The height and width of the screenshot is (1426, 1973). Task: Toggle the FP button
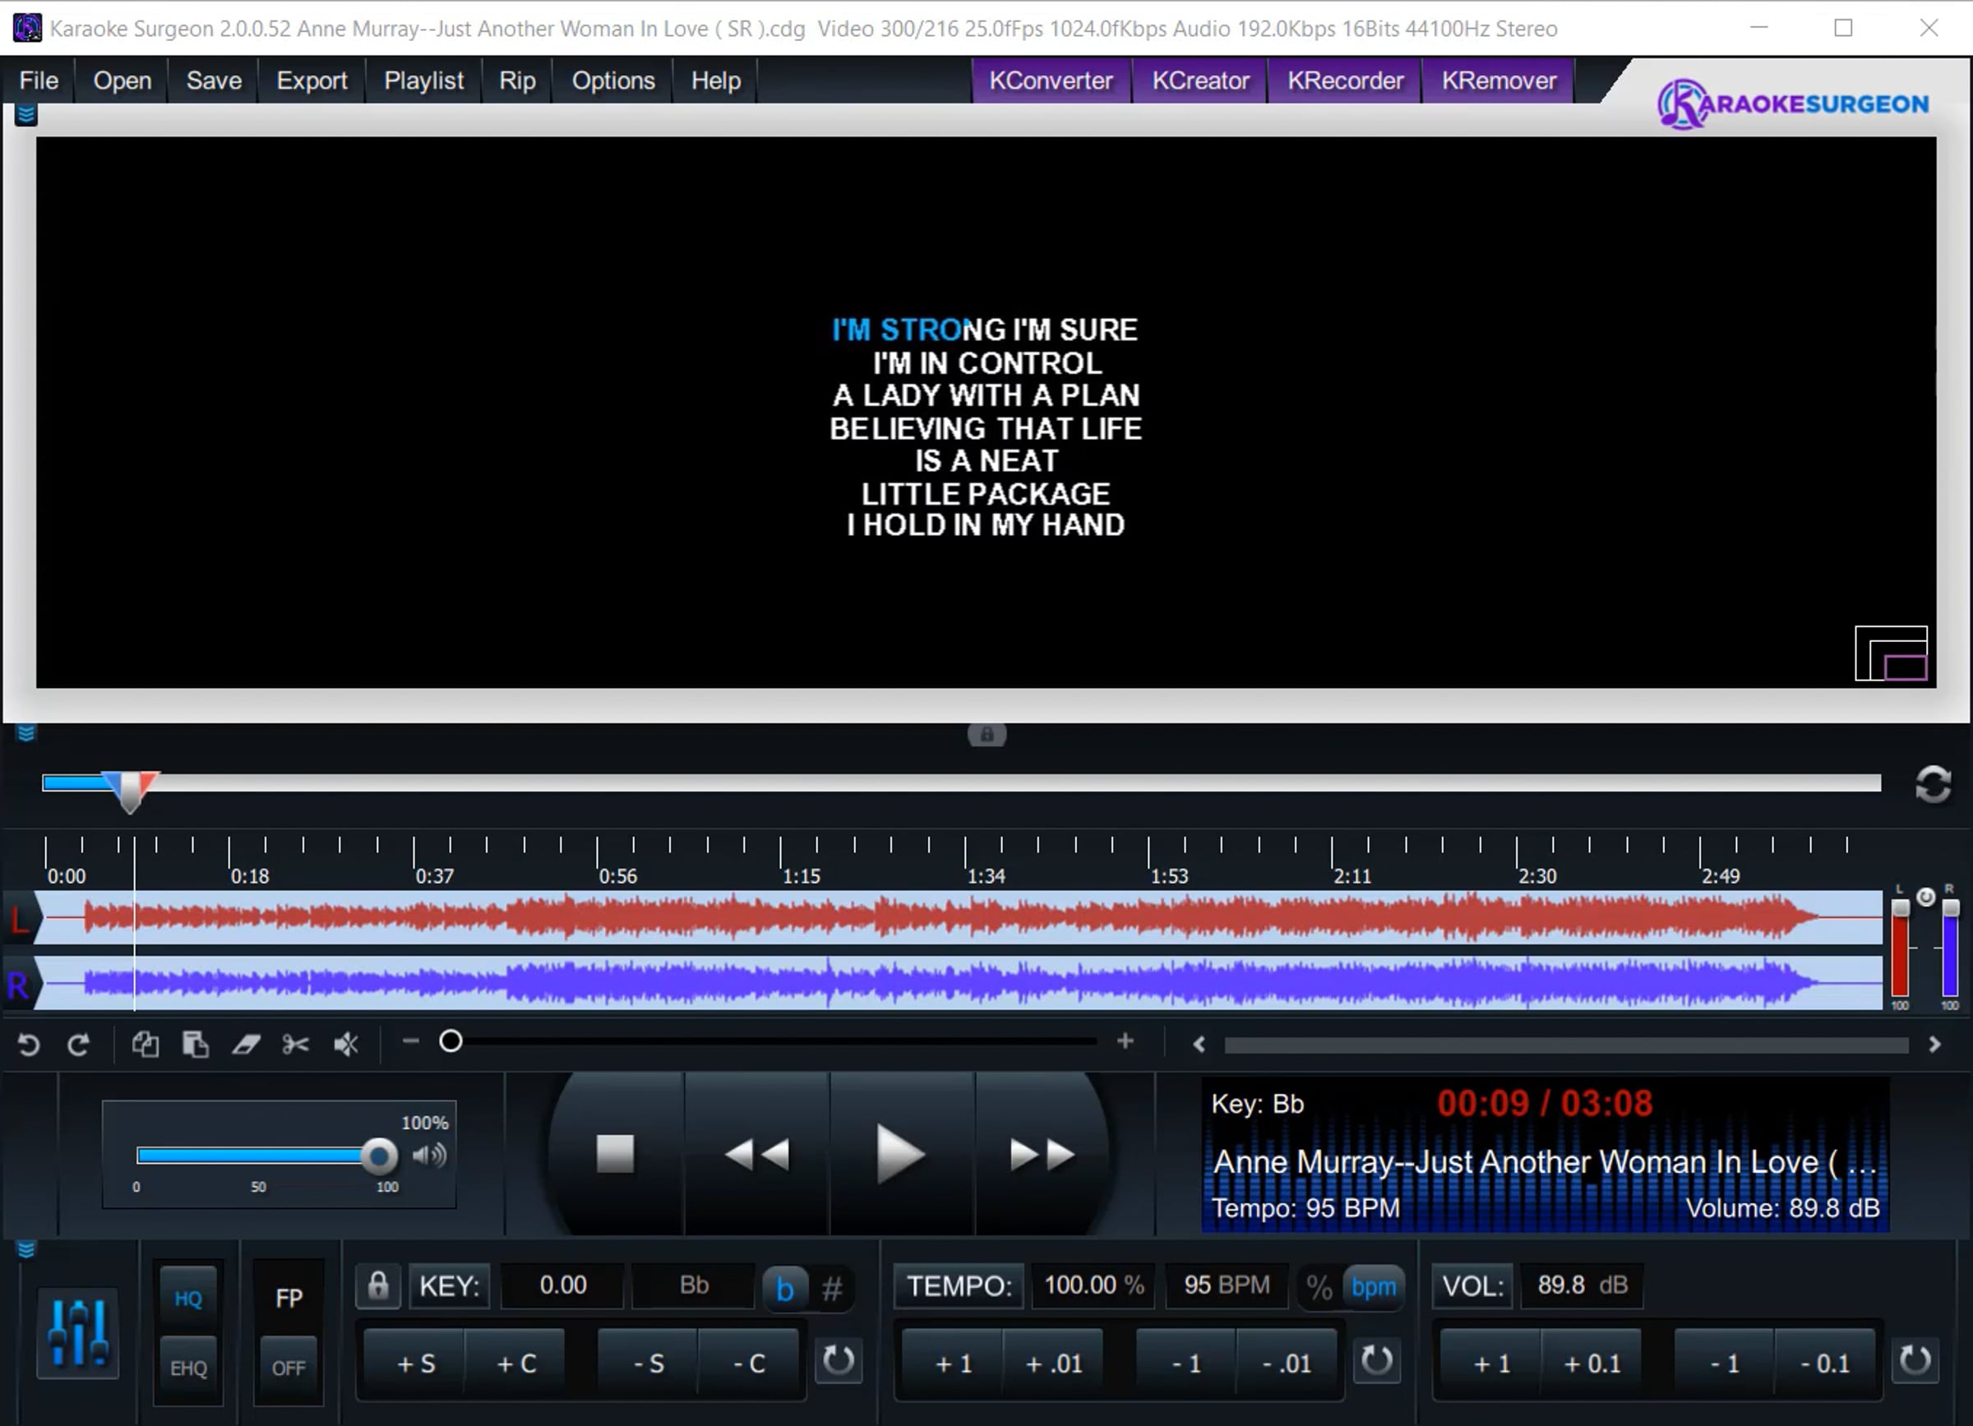pos(289,1298)
